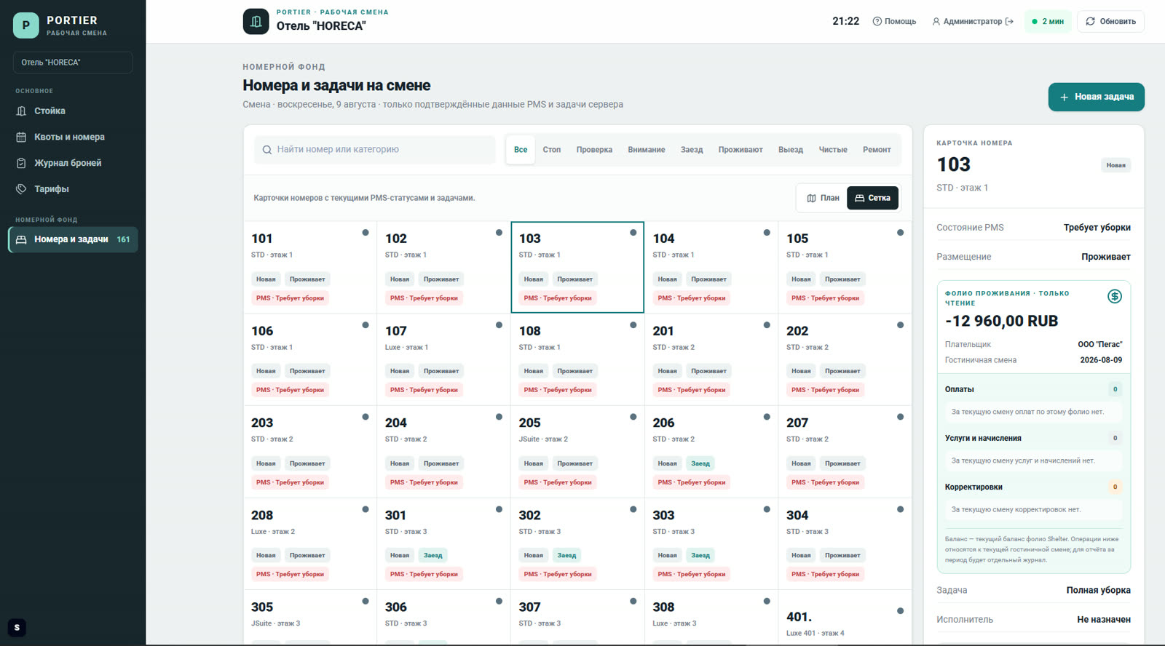Viewport: 1165px width, 646px height.
Task: Click the status dot on room 304
Action: 901,509
